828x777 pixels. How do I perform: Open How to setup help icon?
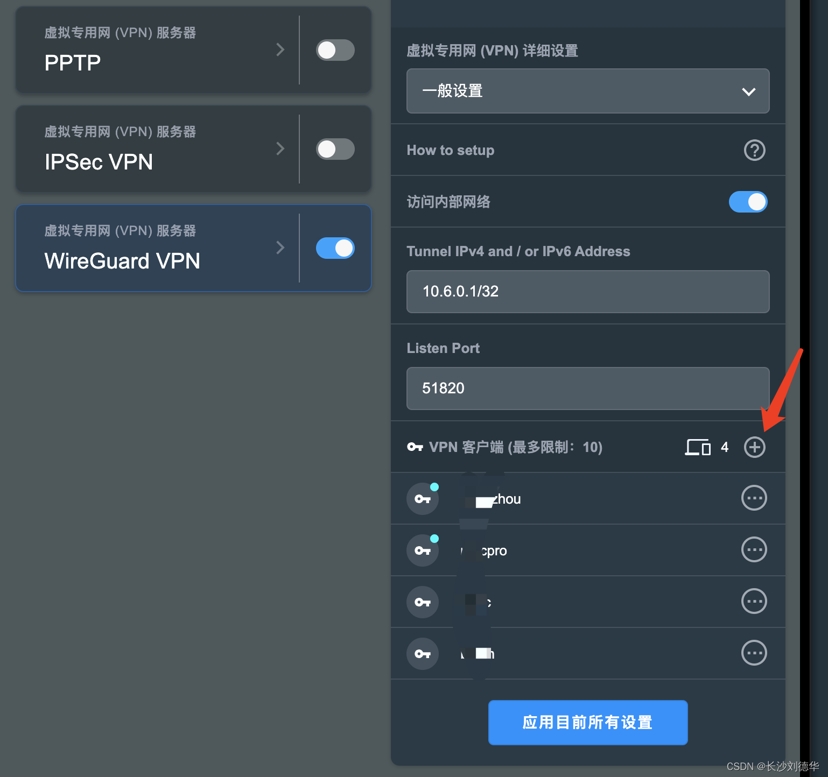[754, 150]
